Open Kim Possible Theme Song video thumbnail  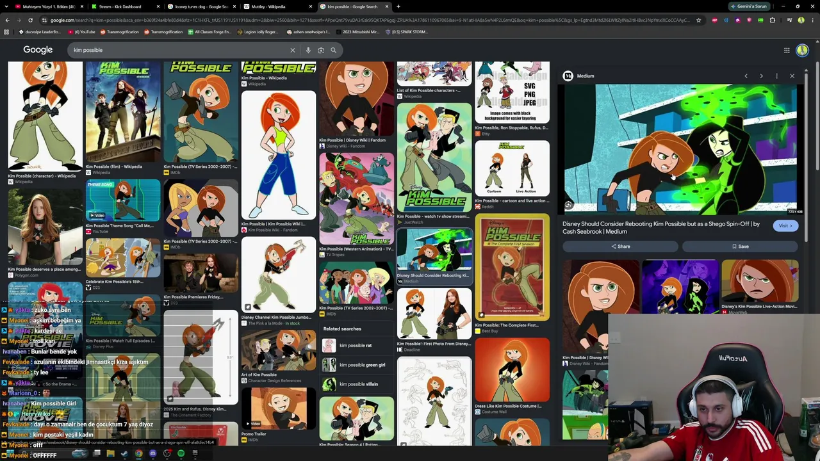123,200
